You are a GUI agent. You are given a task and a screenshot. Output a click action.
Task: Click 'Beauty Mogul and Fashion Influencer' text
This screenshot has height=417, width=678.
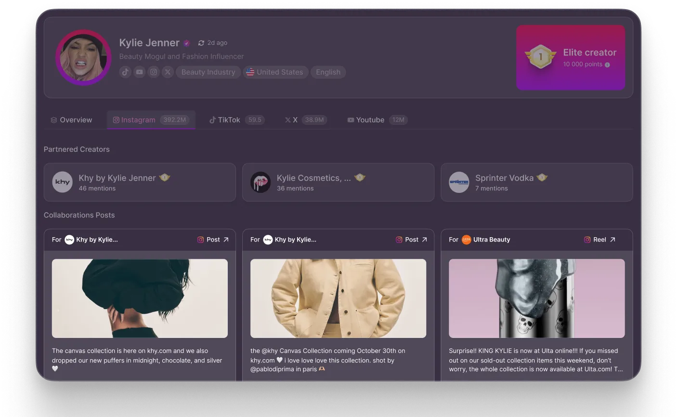click(x=182, y=56)
